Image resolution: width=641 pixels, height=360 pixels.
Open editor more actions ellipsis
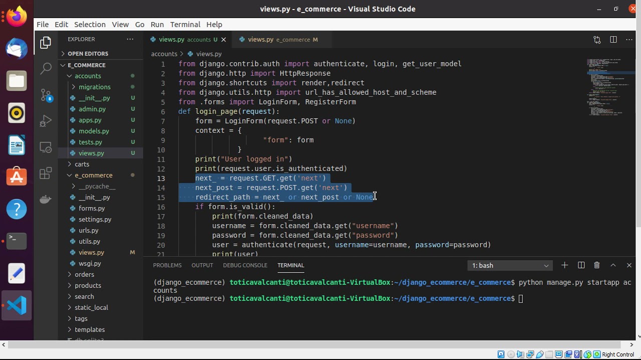click(x=629, y=39)
